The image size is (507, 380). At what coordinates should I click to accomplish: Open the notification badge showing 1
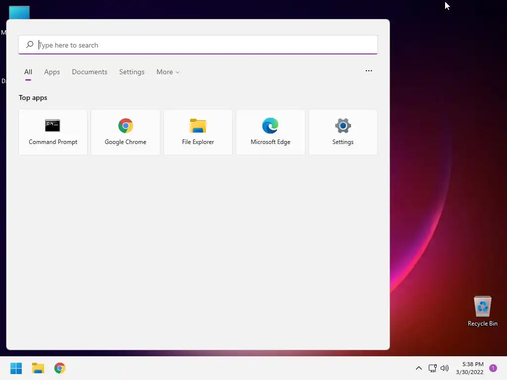493,368
